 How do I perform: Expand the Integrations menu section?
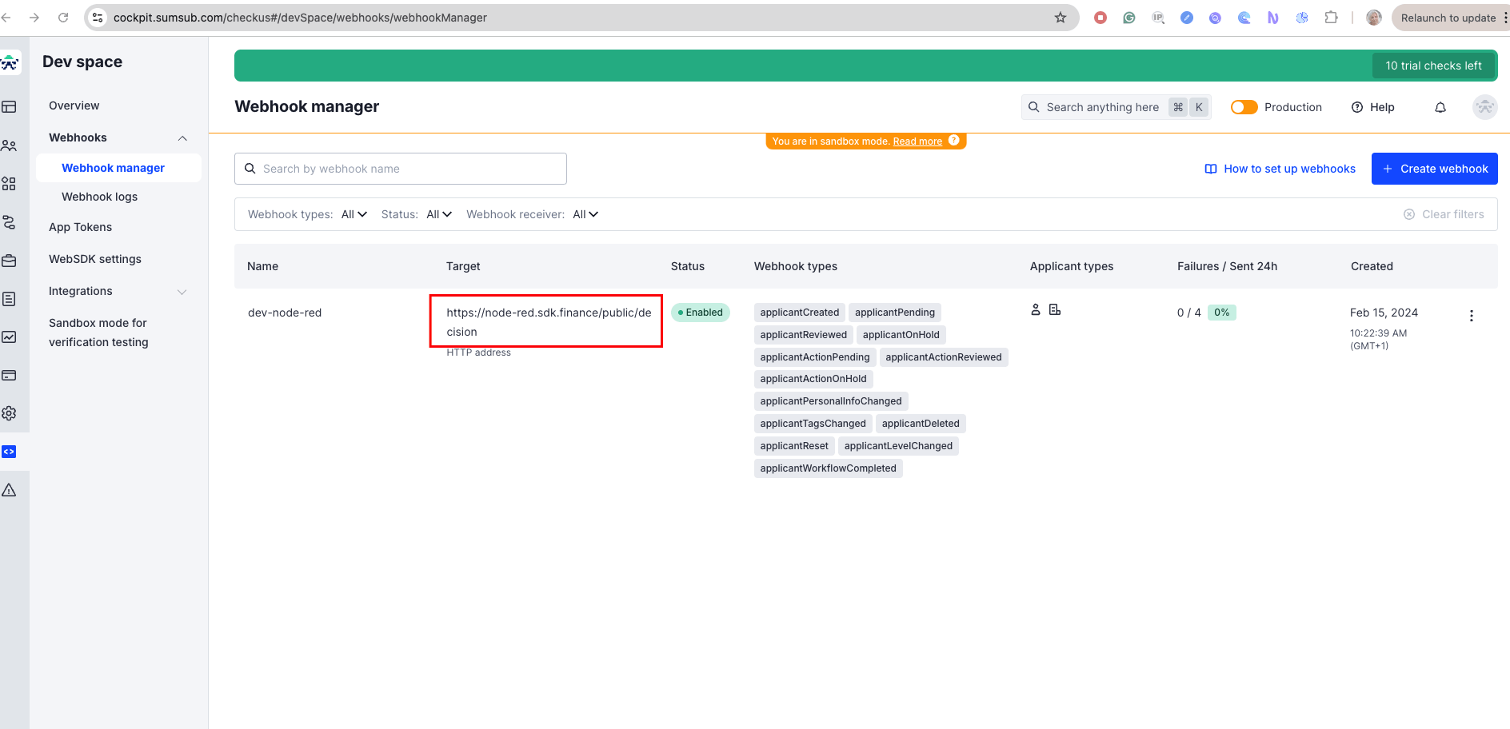coord(182,292)
